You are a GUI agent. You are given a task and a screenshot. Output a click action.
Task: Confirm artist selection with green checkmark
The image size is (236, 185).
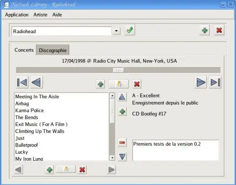coord(130,30)
